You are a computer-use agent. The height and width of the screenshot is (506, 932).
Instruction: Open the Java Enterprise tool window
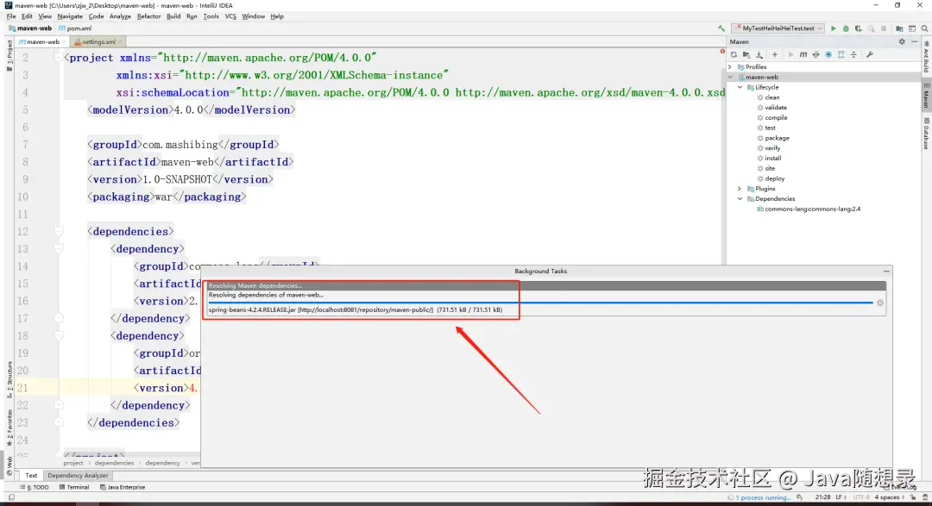pyautogui.click(x=123, y=487)
